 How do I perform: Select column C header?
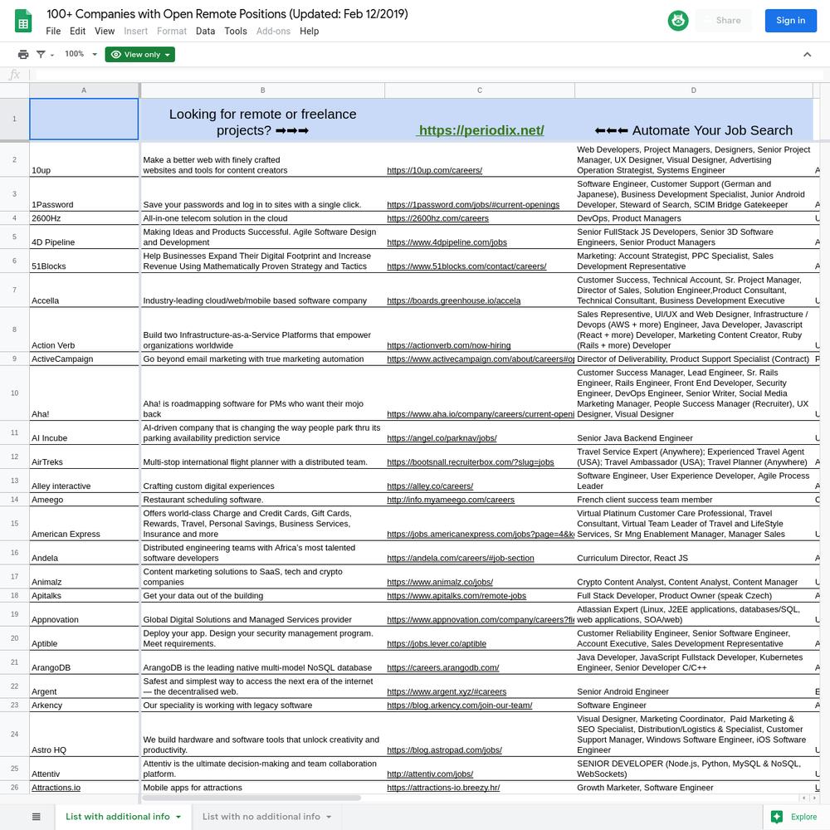480,90
